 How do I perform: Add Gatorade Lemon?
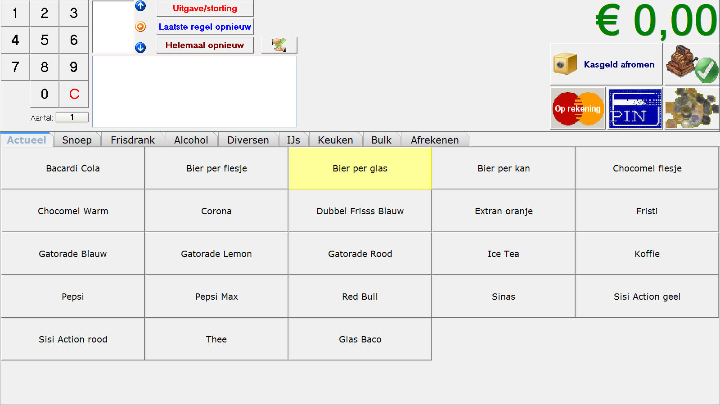(x=216, y=254)
